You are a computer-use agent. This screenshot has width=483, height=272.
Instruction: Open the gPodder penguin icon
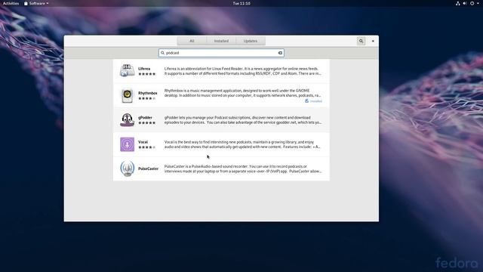coord(127,119)
